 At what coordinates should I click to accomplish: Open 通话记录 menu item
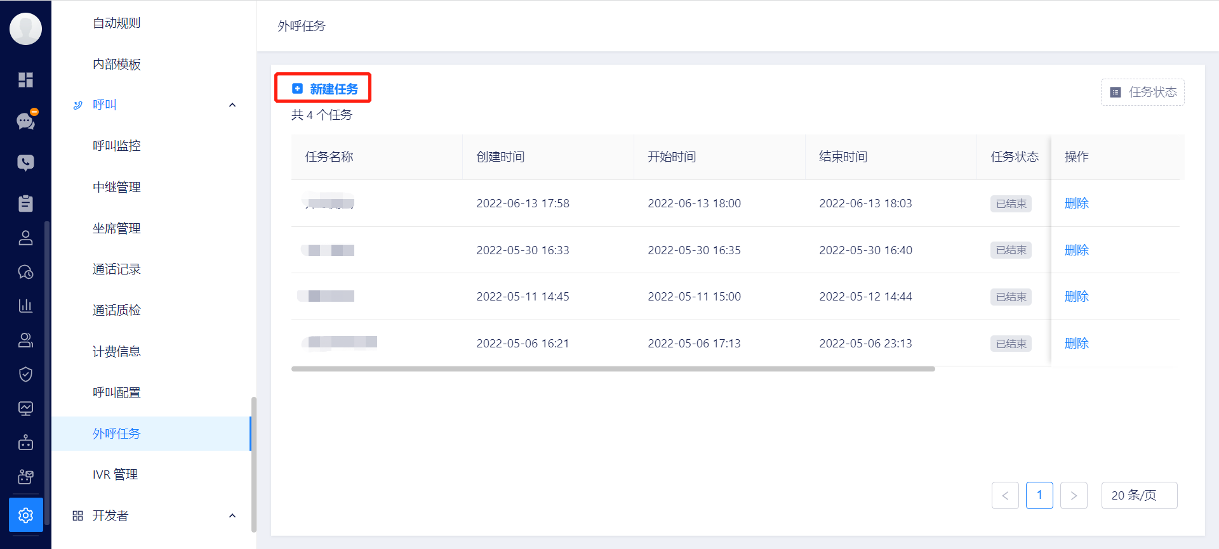[117, 269]
